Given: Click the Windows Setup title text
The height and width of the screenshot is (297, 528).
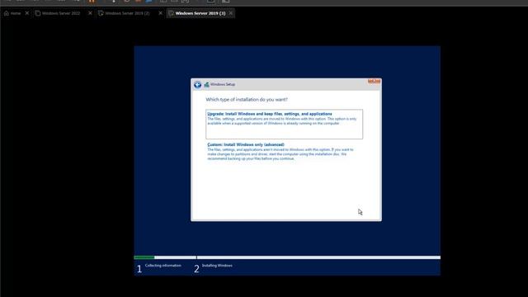Looking at the screenshot, I should coord(223,84).
